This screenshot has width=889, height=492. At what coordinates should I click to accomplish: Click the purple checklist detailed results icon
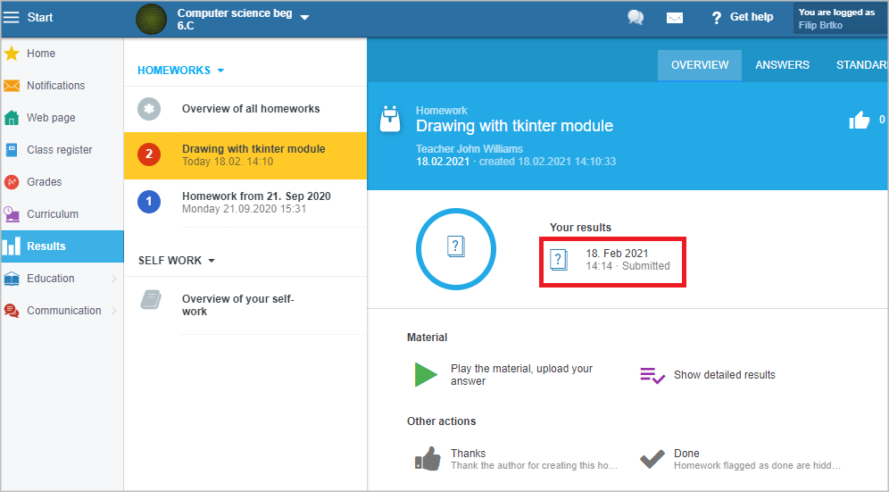(x=652, y=375)
